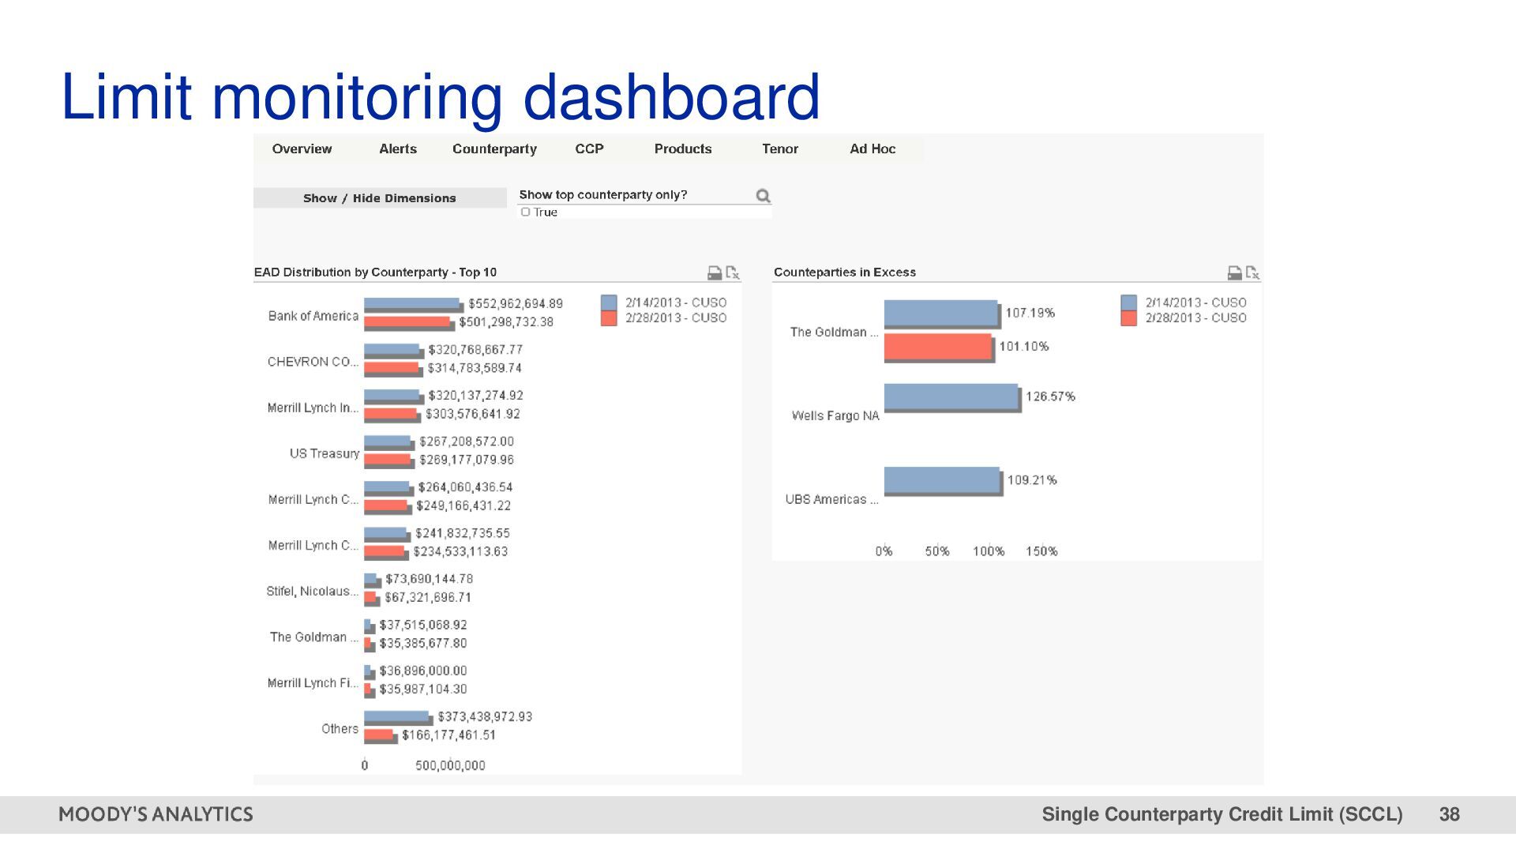Select Wells Fargo NA blue bar
The height and width of the screenshot is (853, 1516).
coord(951,396)
